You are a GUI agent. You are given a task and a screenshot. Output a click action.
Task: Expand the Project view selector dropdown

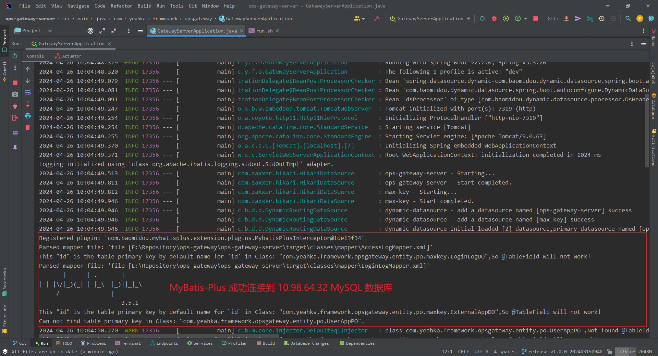coord(50,30)
